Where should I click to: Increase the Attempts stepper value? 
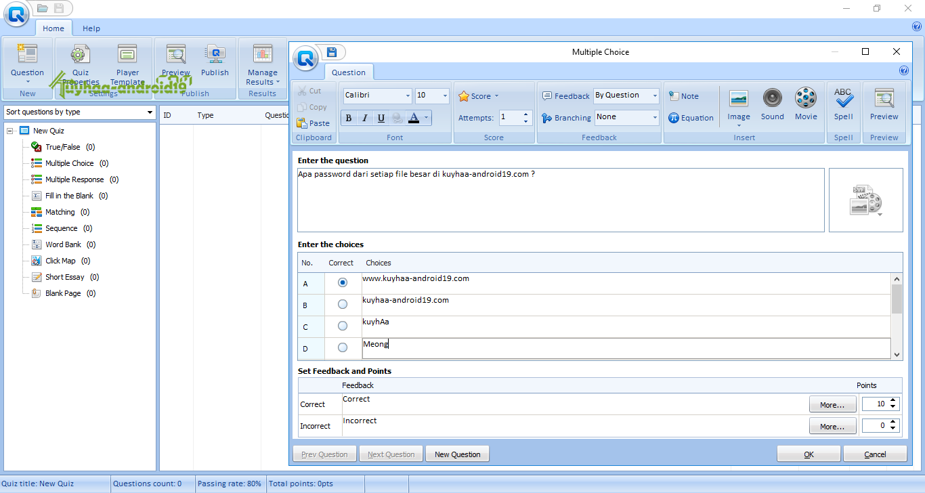coord(526,114)
